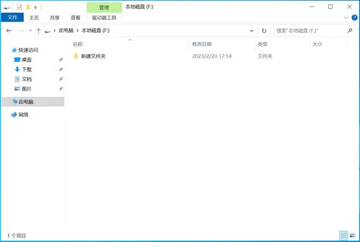Viewport: 360px width, 242px height.
Task: Open the help question mark icon
Action: [x=355, y=18]
